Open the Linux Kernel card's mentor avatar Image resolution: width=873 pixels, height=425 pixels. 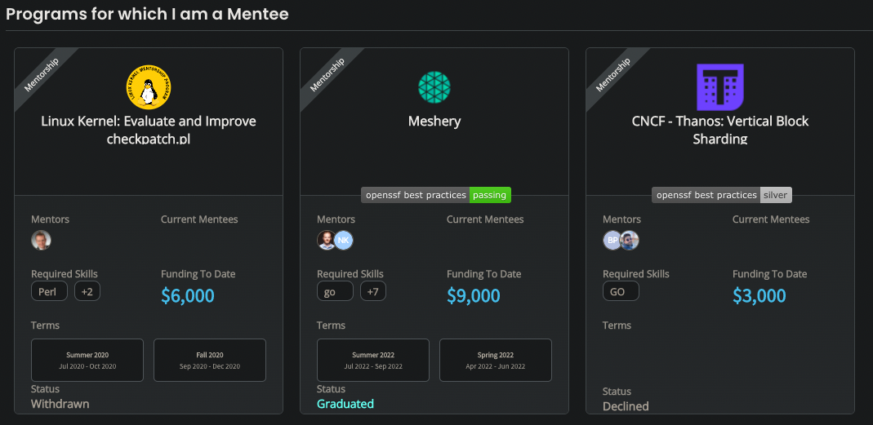pyautogui.click(x=41, y=241)
